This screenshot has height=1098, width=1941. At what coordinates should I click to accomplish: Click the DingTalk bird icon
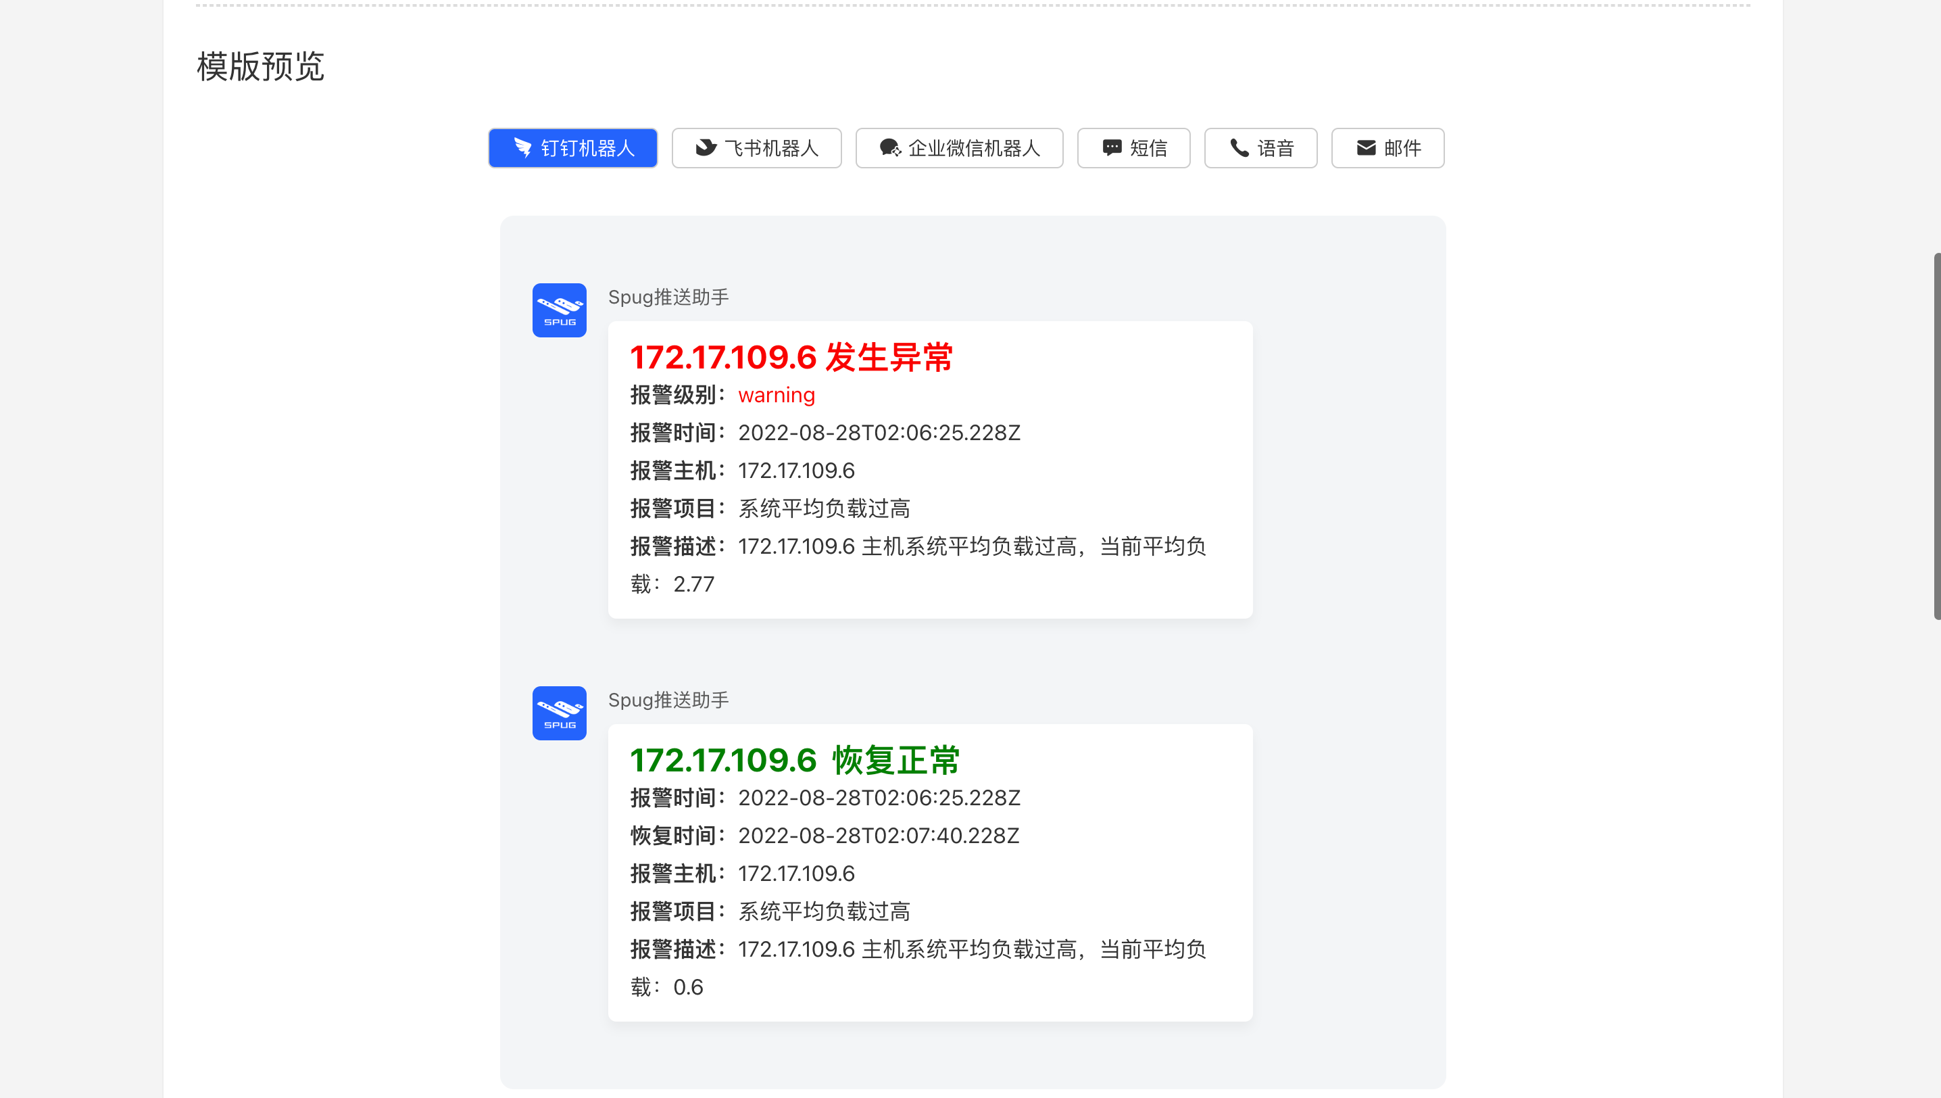point(522,148)
